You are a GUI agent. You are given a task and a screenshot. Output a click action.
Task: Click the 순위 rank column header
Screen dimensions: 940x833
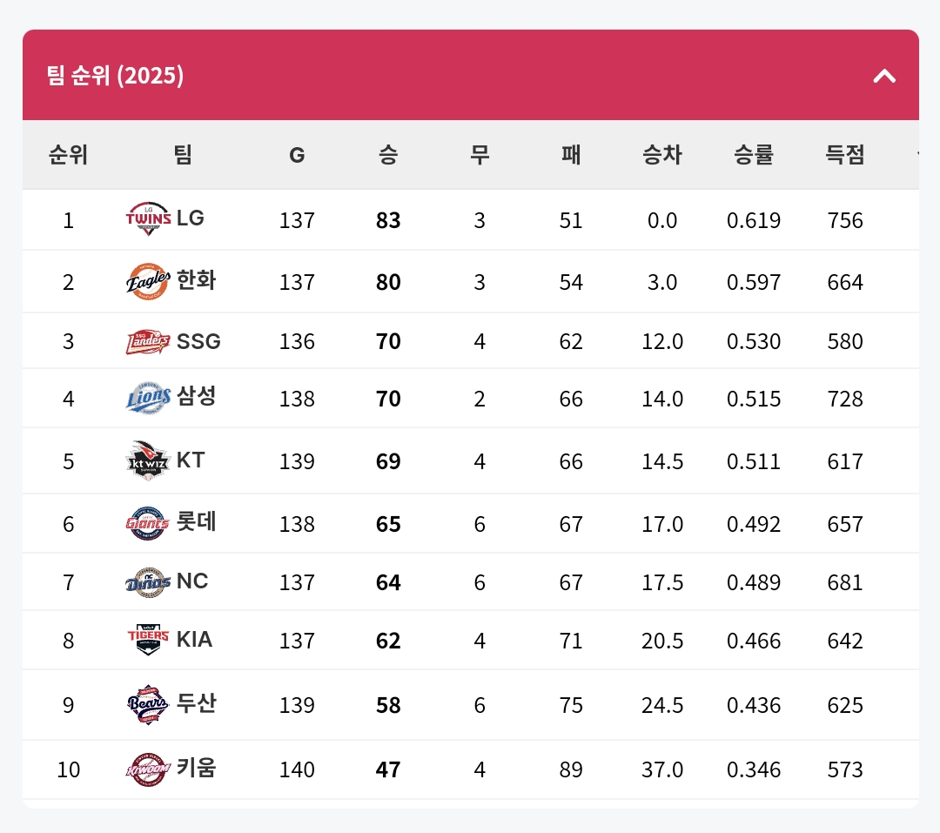click(x=68, y=155)
